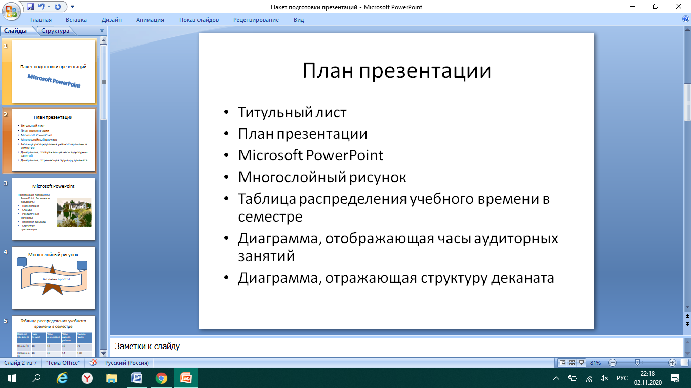Click the PowerPoint taskbar icon
The width and height of the screenshot is (691, 388).
pyautogui.click(x=186, y=378)
